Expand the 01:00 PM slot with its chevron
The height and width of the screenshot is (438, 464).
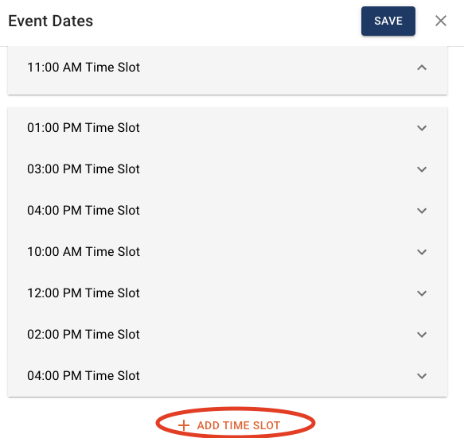point(422,128)
